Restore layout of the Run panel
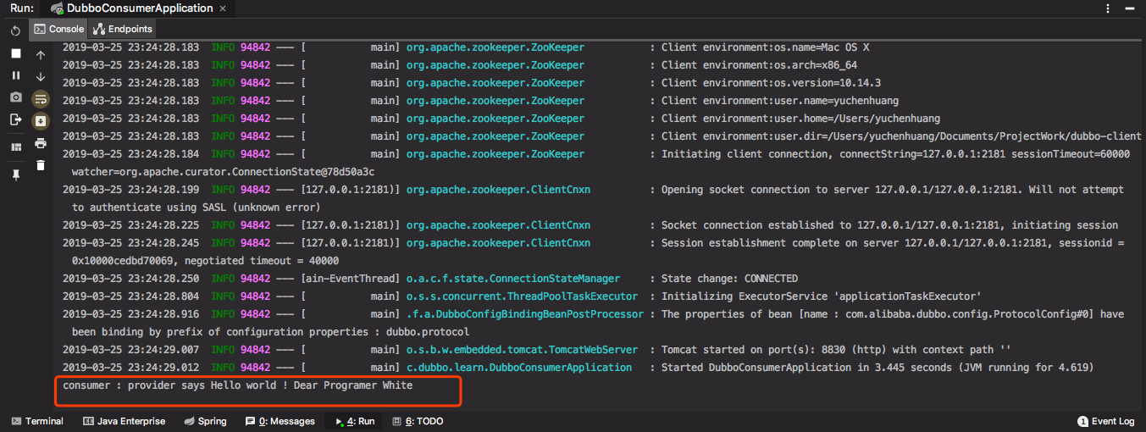 (x=15, y=147)
